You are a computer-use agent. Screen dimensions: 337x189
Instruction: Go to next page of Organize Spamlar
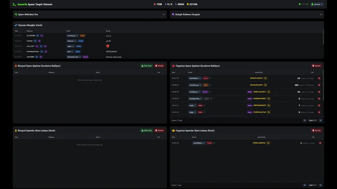320,185
